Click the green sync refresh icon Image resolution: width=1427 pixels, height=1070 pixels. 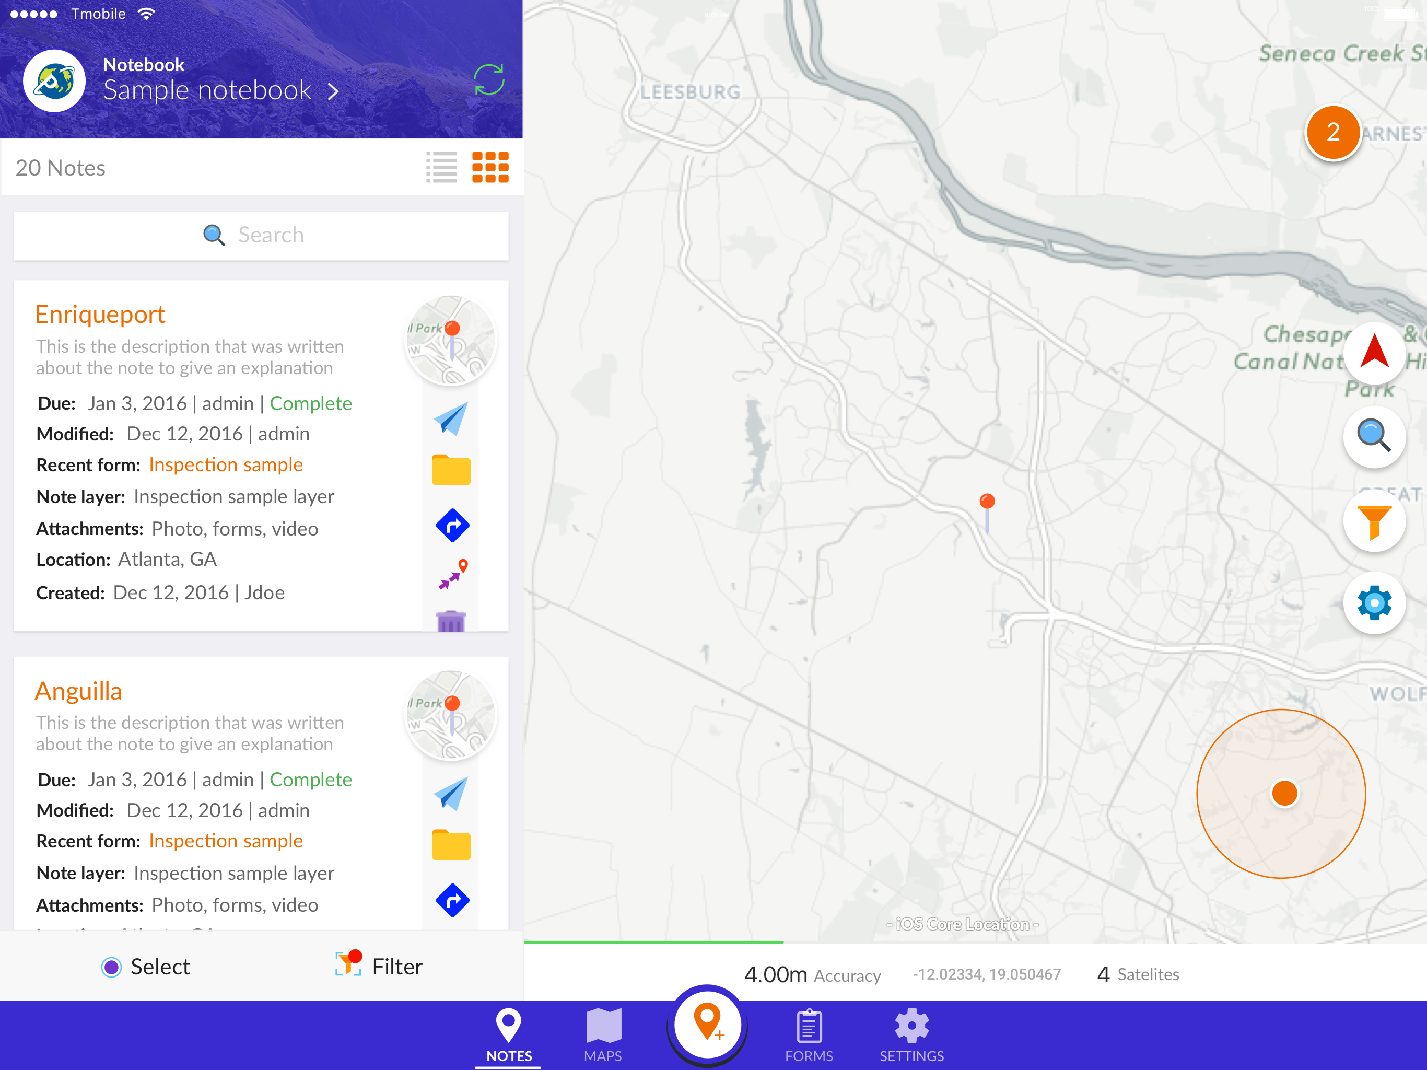click(488, 80)
